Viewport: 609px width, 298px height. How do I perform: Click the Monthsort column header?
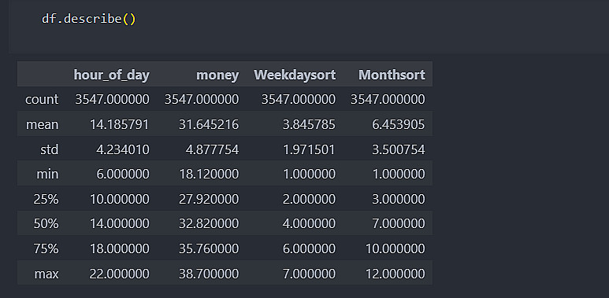392,75
